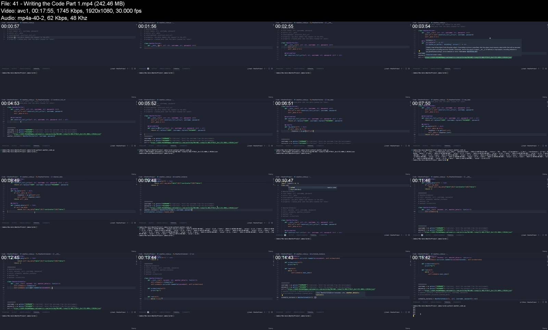
Task: Open the frame thumbnail at 00:08:49
Action: [x=68, y=214]
